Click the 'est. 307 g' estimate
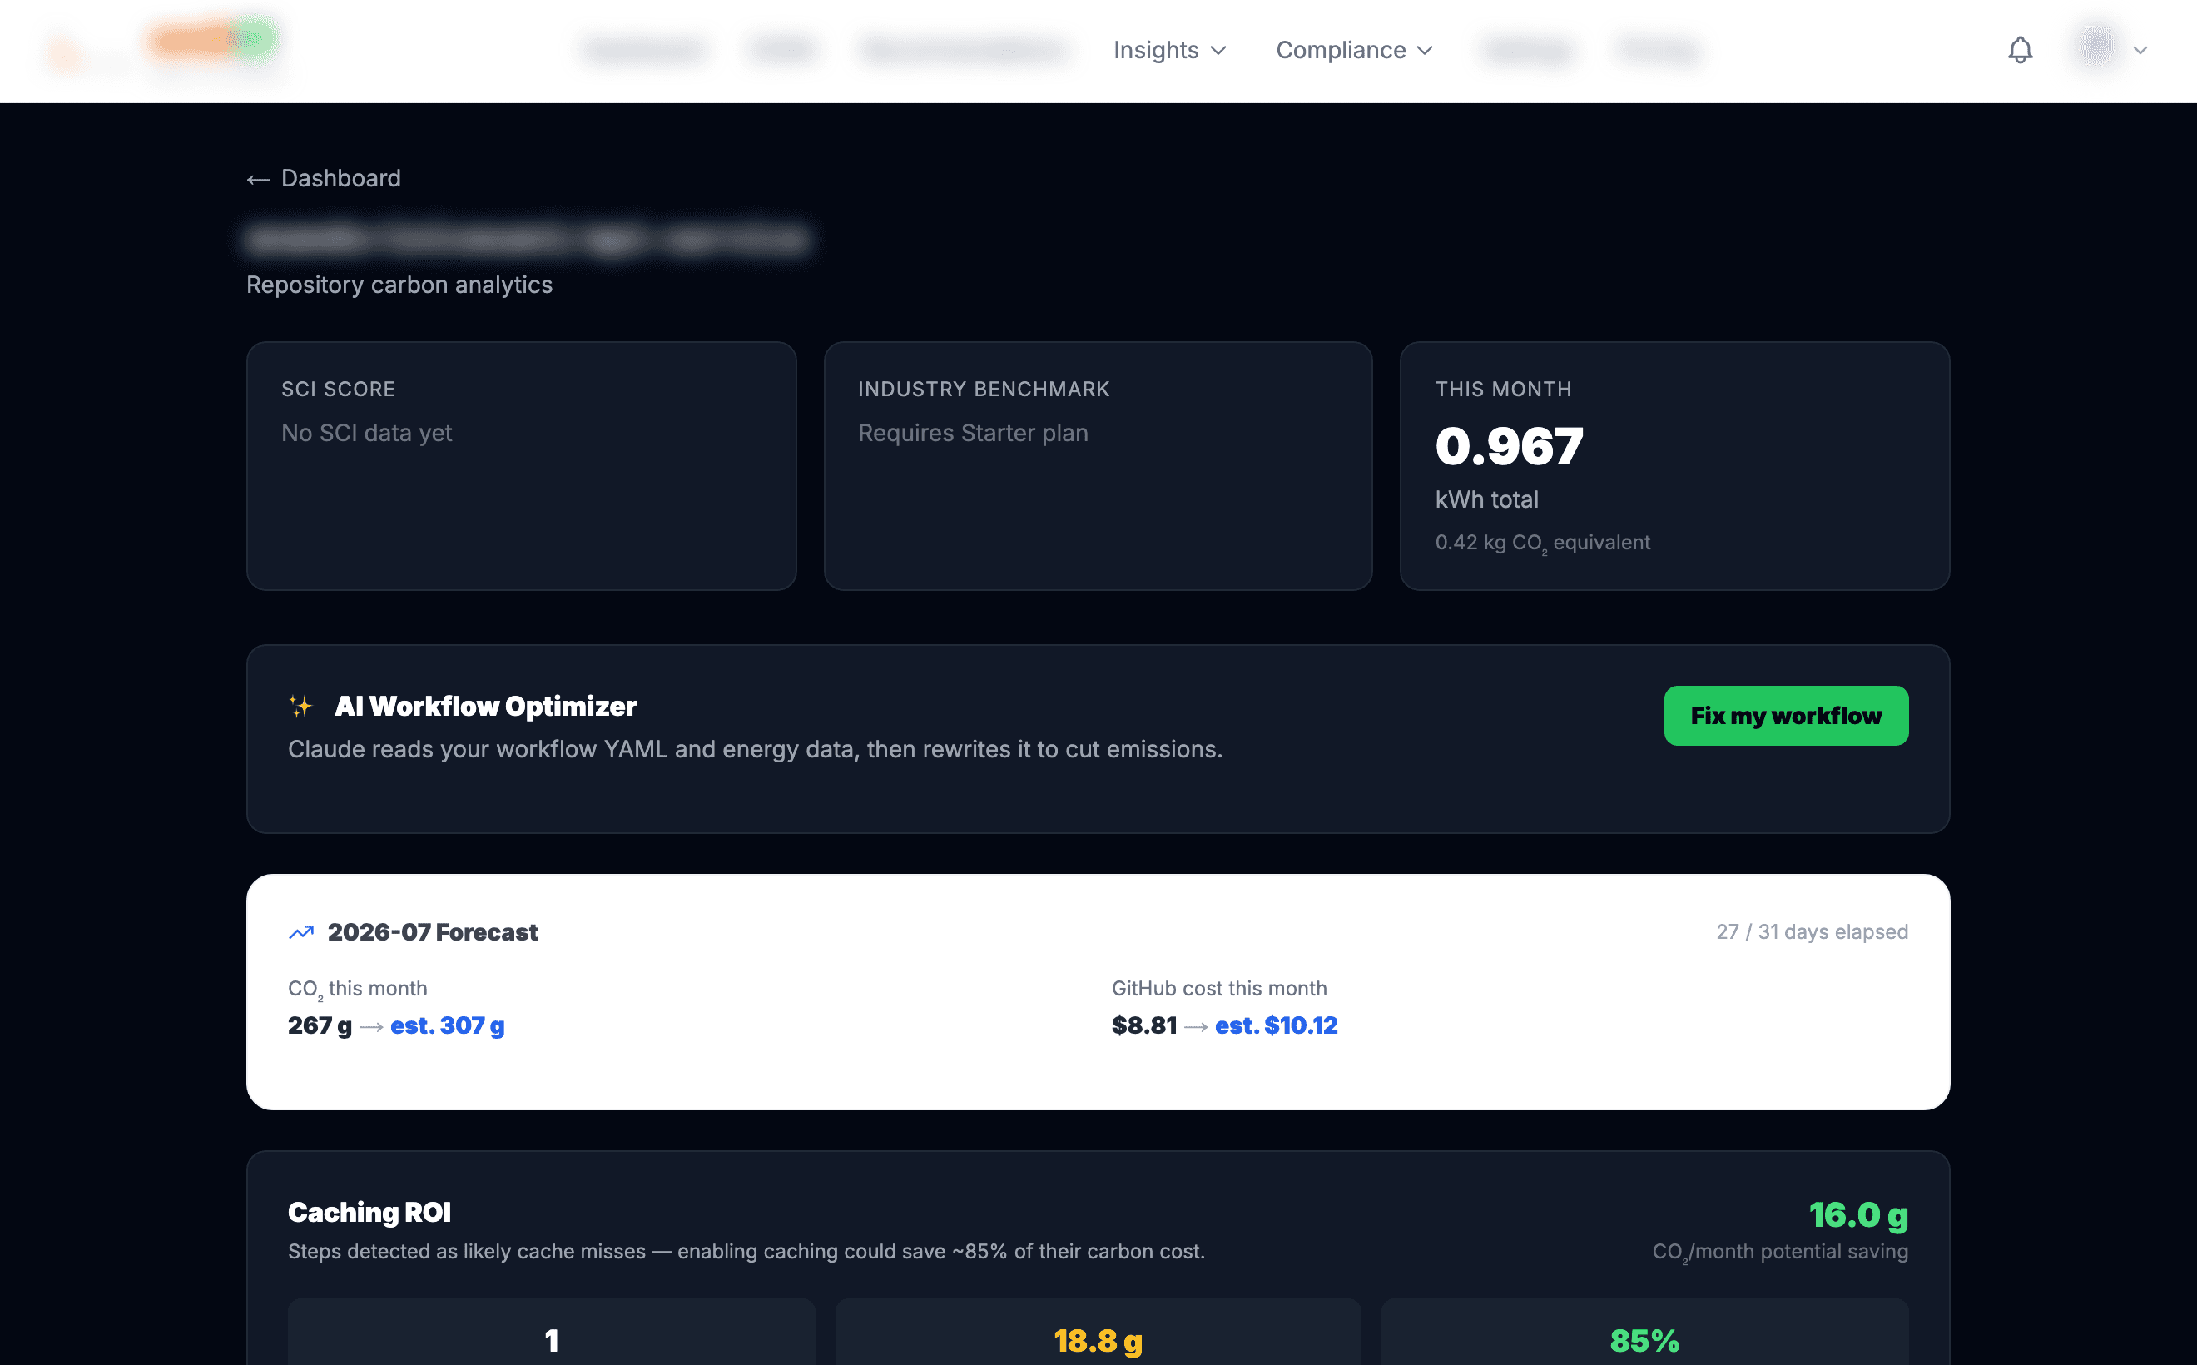Screen dimensions: 2197x1365 (x=447, y=1025)
